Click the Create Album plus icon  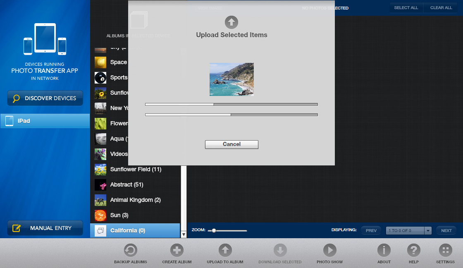pyautogui.click(x=177, y=250)
